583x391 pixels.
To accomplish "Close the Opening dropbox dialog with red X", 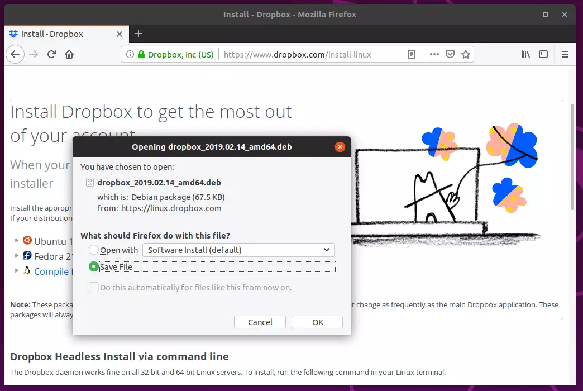I will pyautogui.click(x=340, y=147).
